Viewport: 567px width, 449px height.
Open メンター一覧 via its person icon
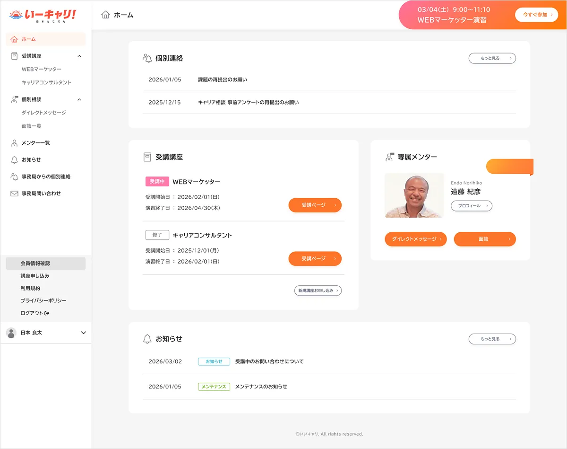click(x=14, y=143)
